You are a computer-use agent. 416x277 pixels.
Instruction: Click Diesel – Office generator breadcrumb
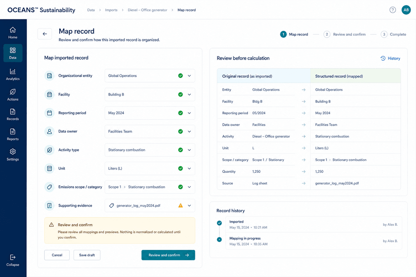147,10
